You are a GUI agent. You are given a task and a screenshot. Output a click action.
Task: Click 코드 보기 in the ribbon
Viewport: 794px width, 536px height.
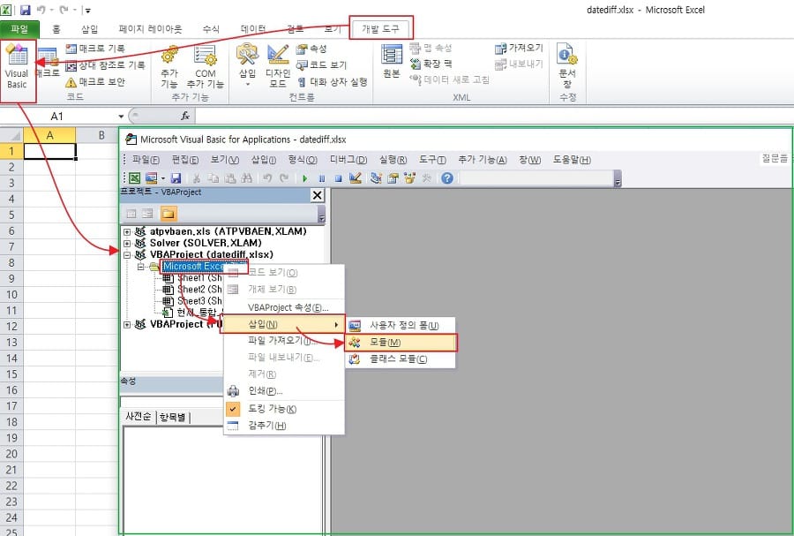pyautogui.click(x=322, y=64)
